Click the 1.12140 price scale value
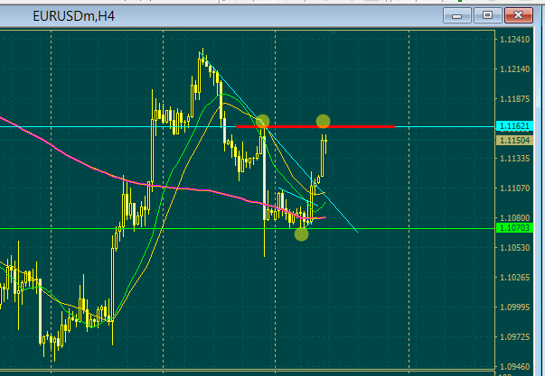Image resolution: width=545 pixels, height=376 pixels. [x=515, y=69]
